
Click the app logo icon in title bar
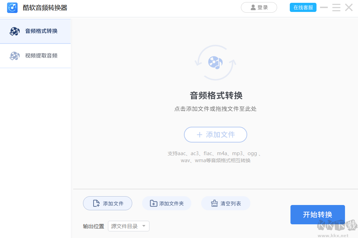click(x=12, y=8)
